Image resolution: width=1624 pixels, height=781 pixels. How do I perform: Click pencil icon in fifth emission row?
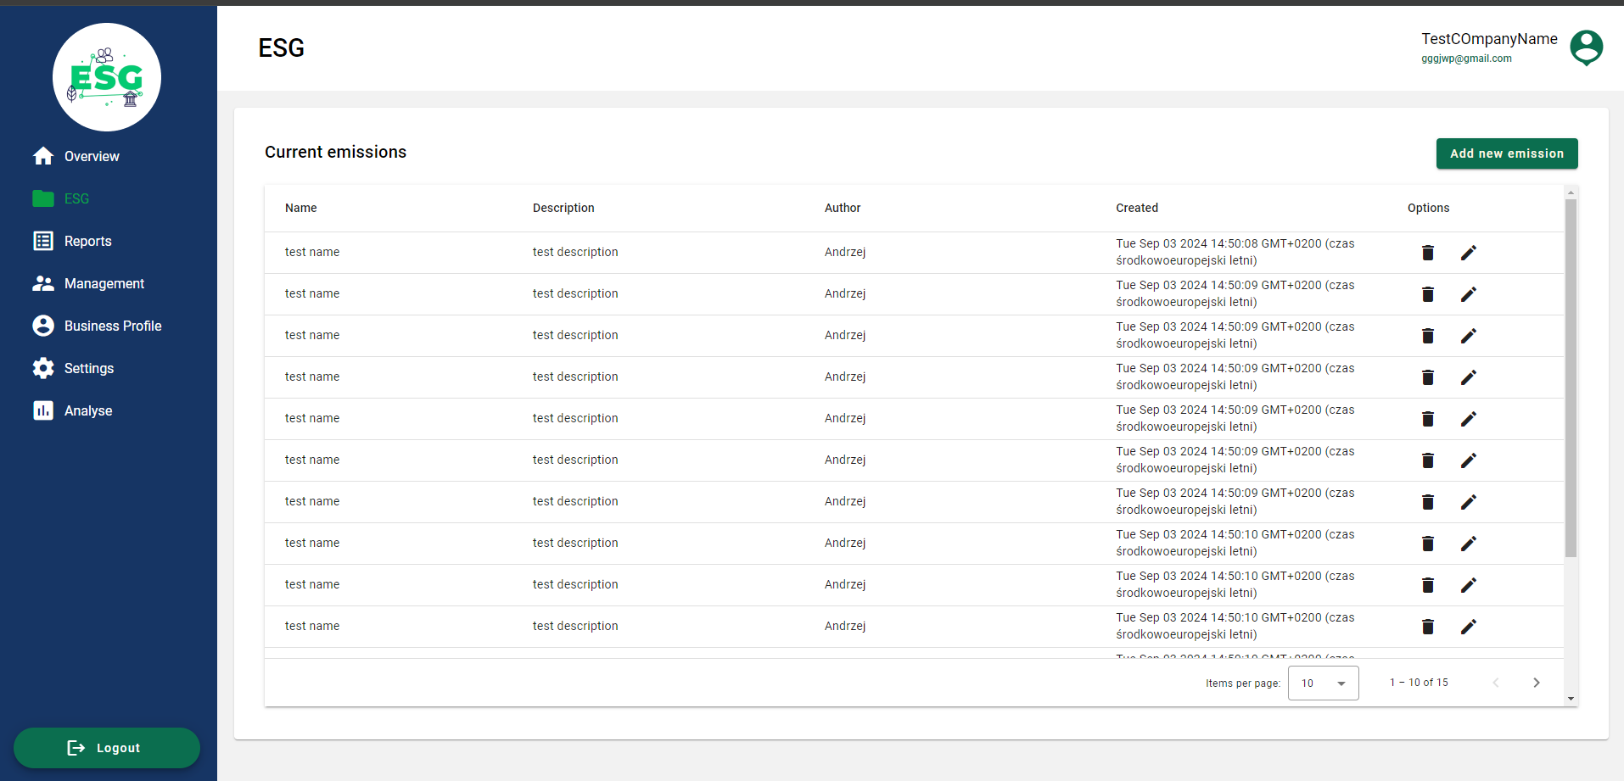coord(1469,419)
